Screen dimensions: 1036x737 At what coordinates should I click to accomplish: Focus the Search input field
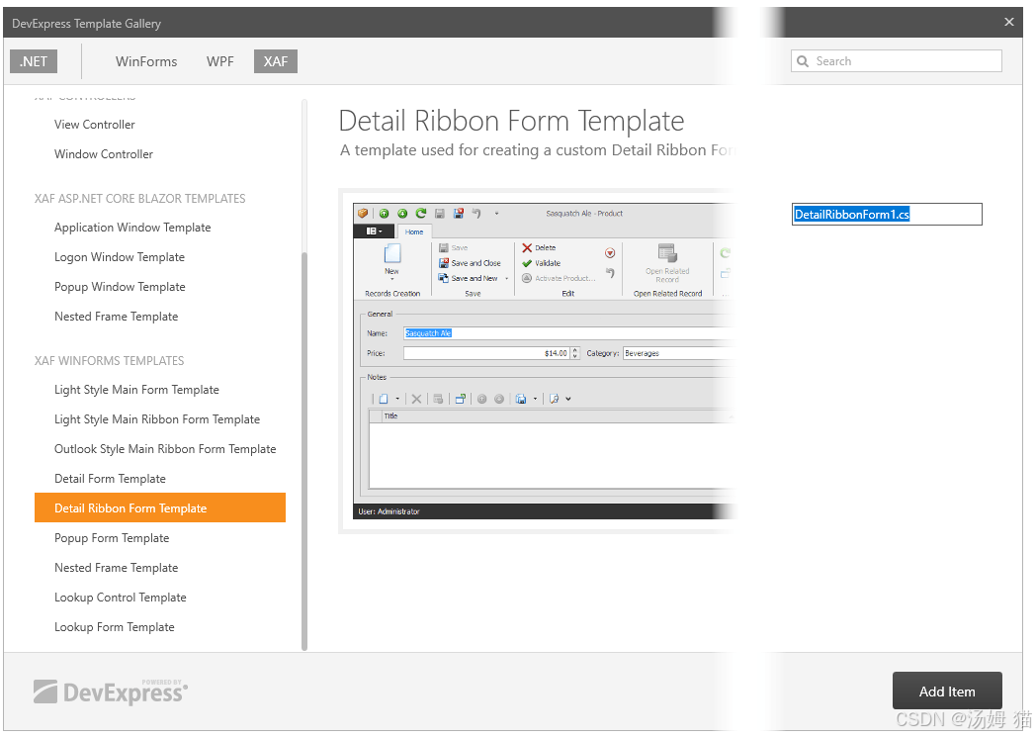897,61
